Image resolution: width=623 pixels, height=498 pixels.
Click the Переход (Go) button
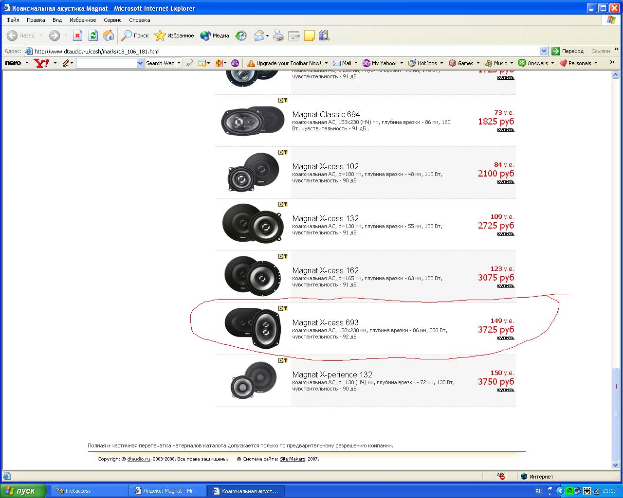[568, 51]
